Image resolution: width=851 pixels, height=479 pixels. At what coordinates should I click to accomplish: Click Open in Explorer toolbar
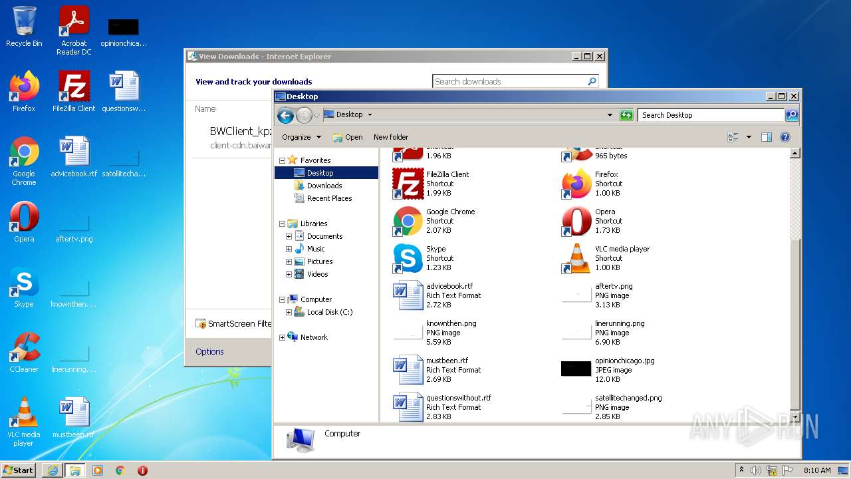click(x=348, y=137)
